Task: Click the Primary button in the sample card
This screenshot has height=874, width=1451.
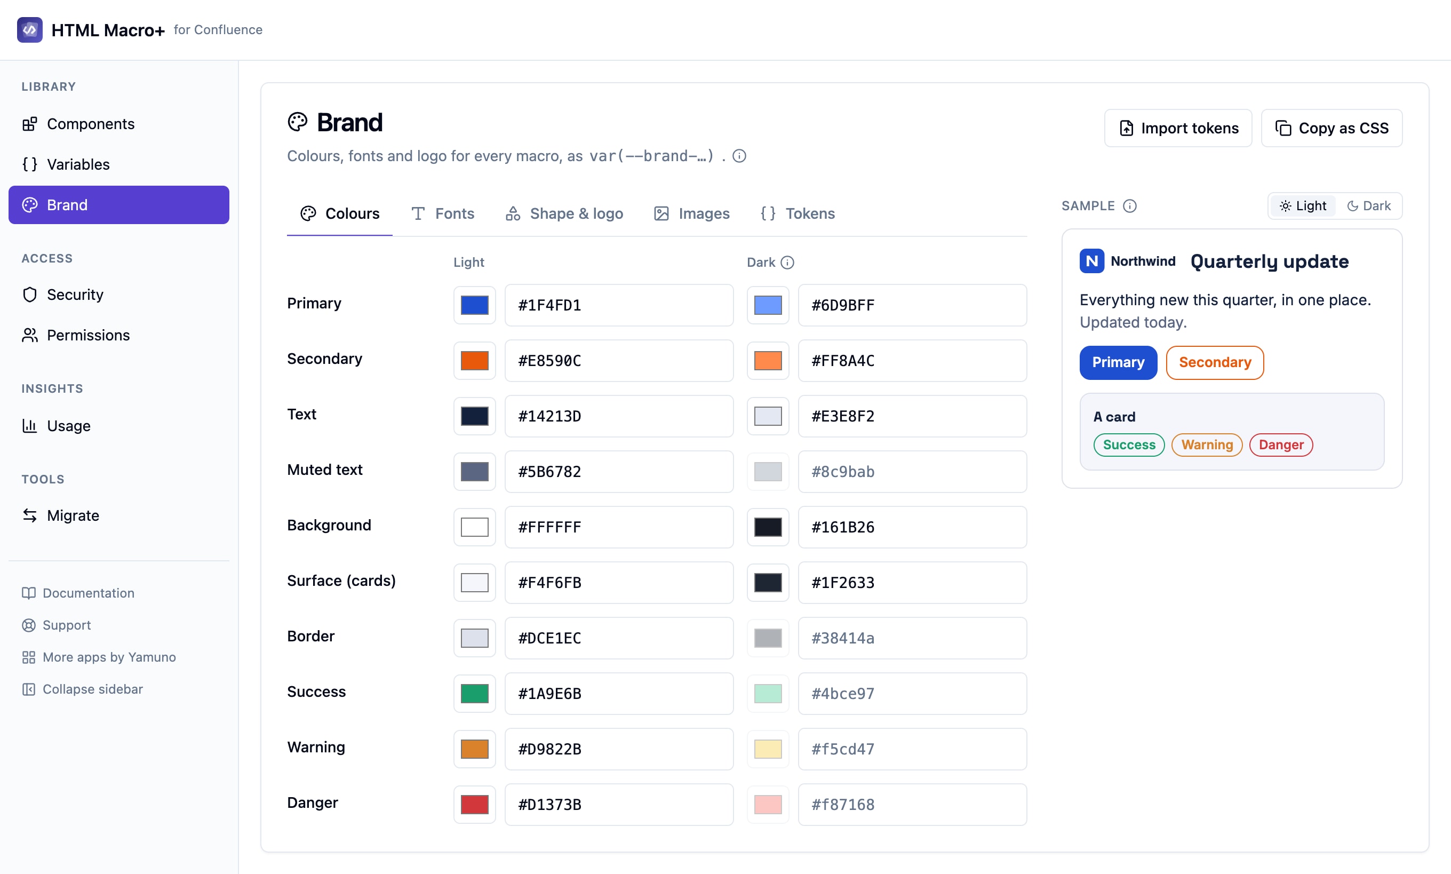Action: (x=1119, y=363)
